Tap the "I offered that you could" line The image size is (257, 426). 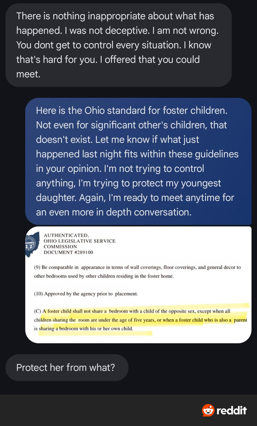click(108, 59)
